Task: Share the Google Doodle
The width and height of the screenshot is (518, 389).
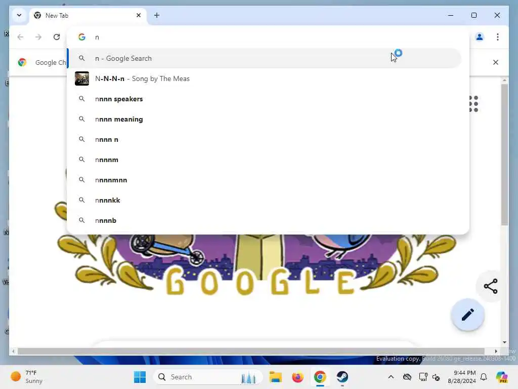Action: tap(491, 286)
